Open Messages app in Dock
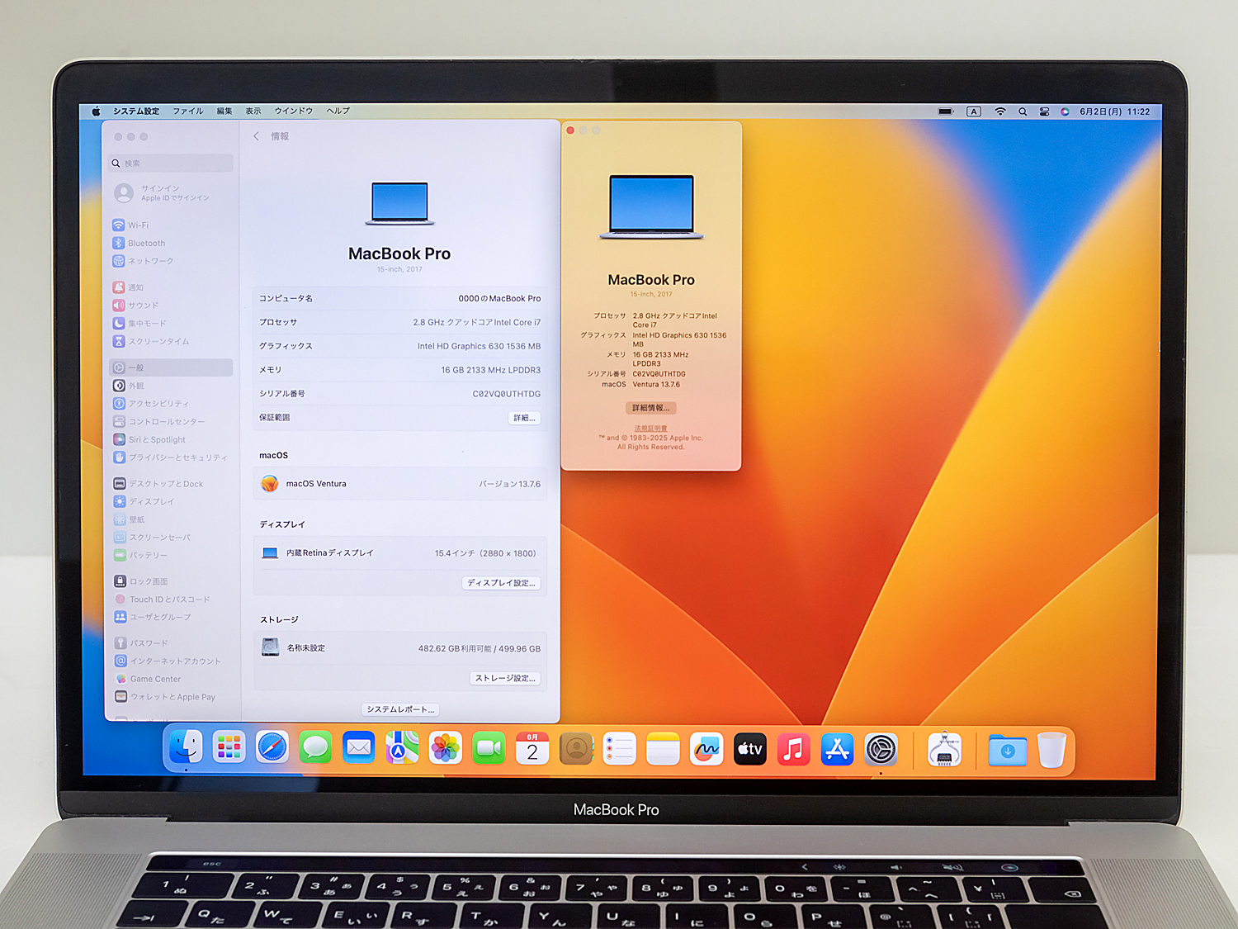1238x929 pixels. click(x=315, y=748)
